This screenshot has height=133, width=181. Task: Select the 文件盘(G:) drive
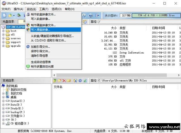pyautogui.click(x=18, y=116)
